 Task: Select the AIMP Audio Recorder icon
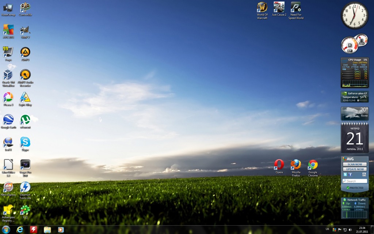pos(25,78)
